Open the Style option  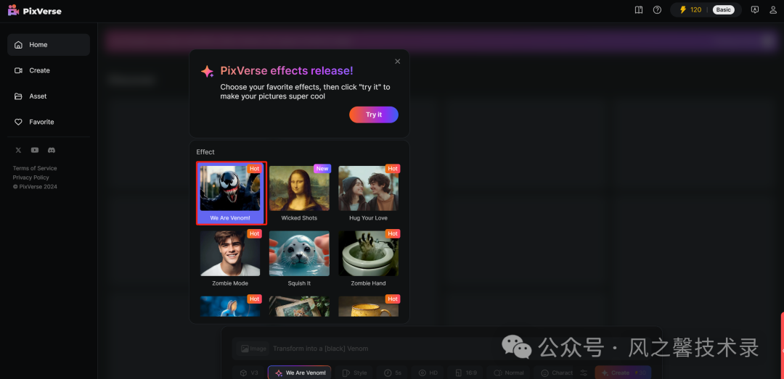click(354, 373)
